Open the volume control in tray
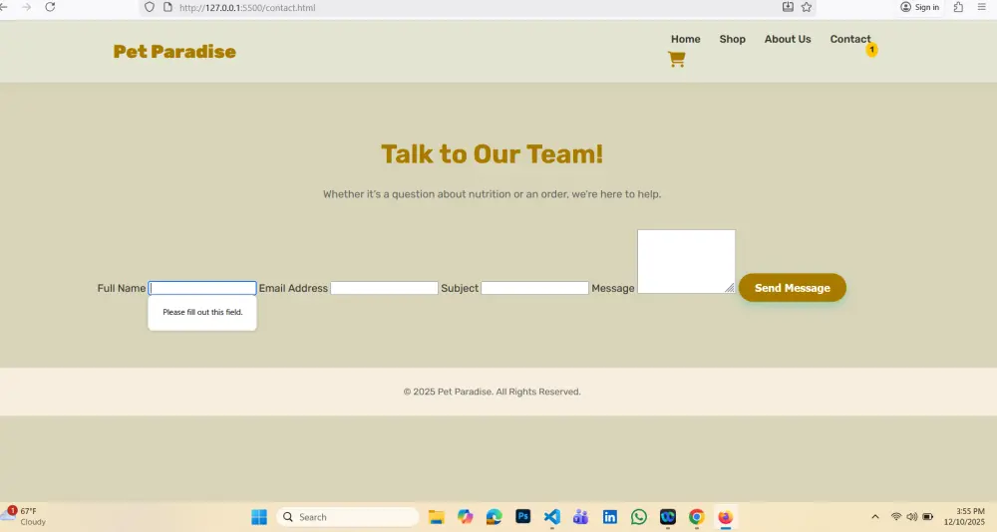This screenshot has height=532, width=997. click(x=912, y=517)
